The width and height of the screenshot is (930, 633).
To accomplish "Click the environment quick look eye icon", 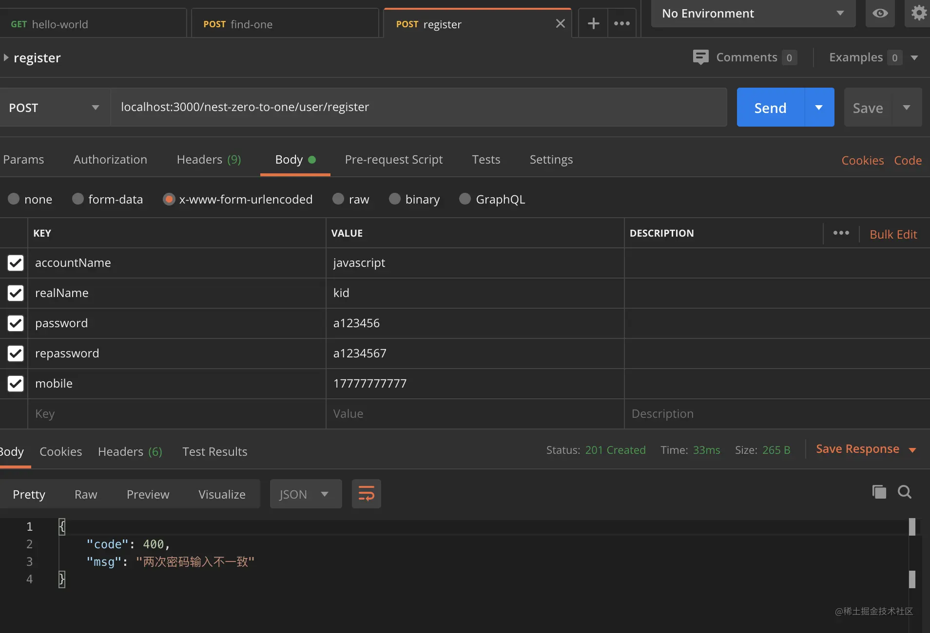I will (x=880, y=13).
